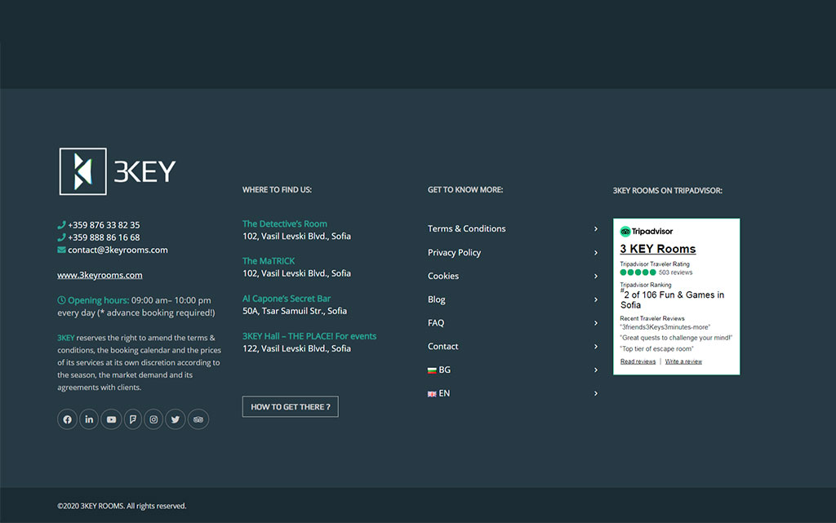This screenshot has width=836, height=523.
Task: Click contact@3keyrooms.com email address
Action: [118, 250]
